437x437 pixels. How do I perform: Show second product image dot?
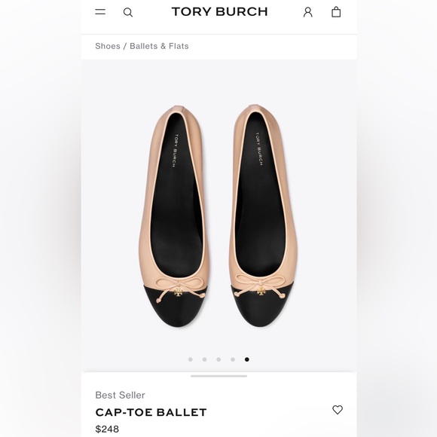point(205,359)
